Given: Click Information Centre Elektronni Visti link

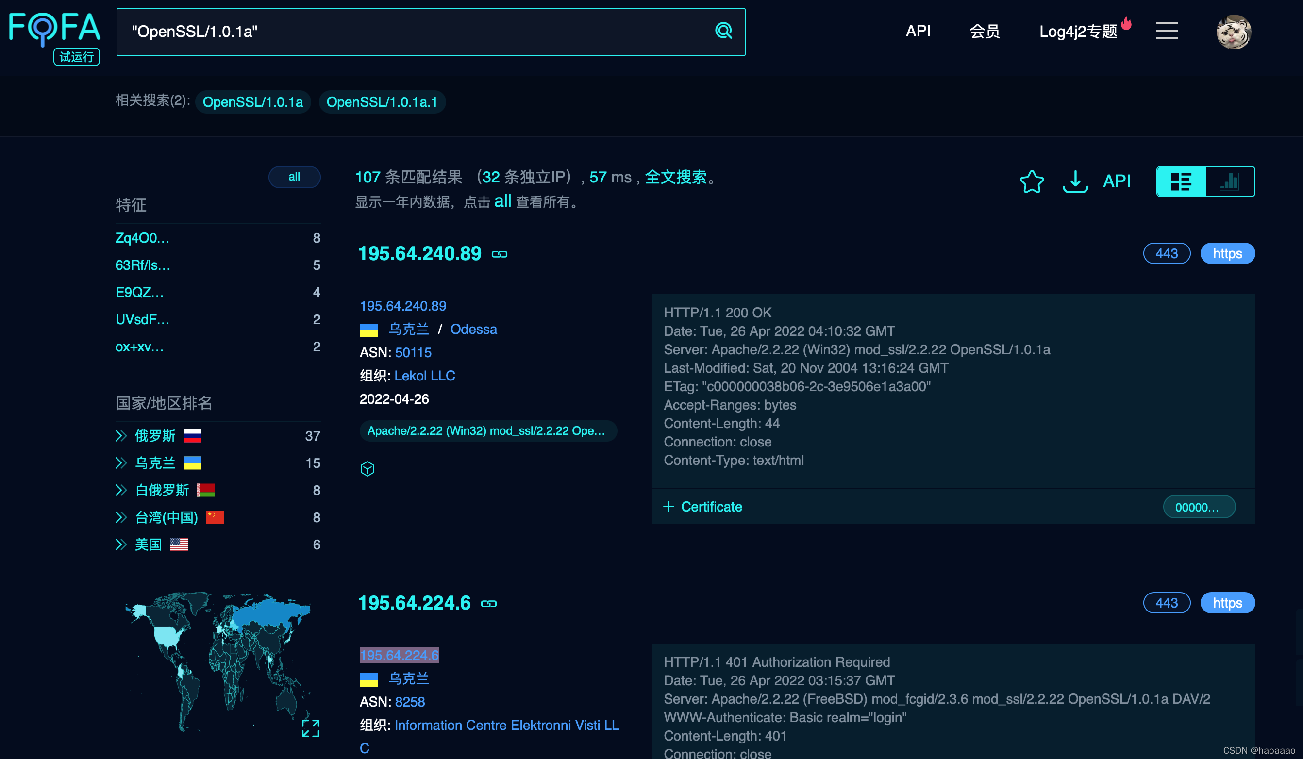Looking at the screenshot, I should pos(489,736).
